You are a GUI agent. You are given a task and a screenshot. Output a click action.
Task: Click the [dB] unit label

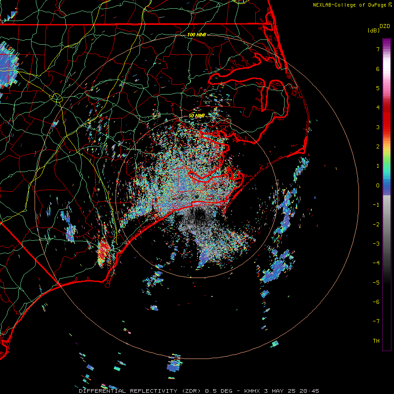(373, 30)
